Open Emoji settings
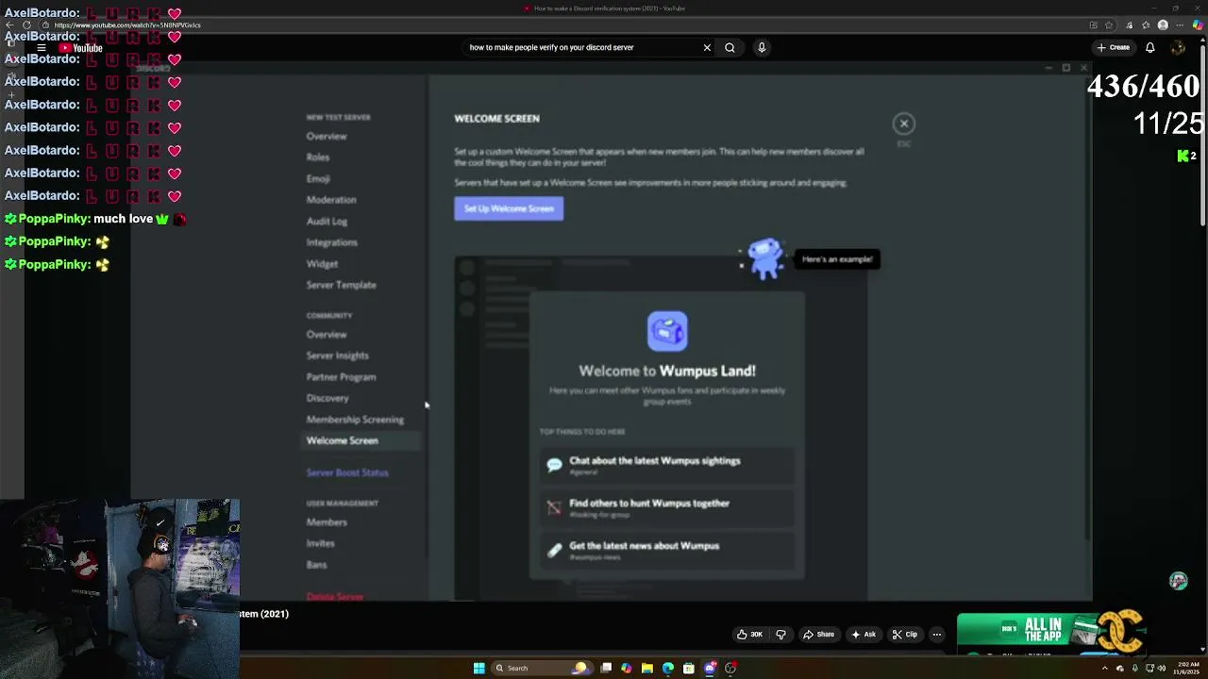 [x=318, y=178]
